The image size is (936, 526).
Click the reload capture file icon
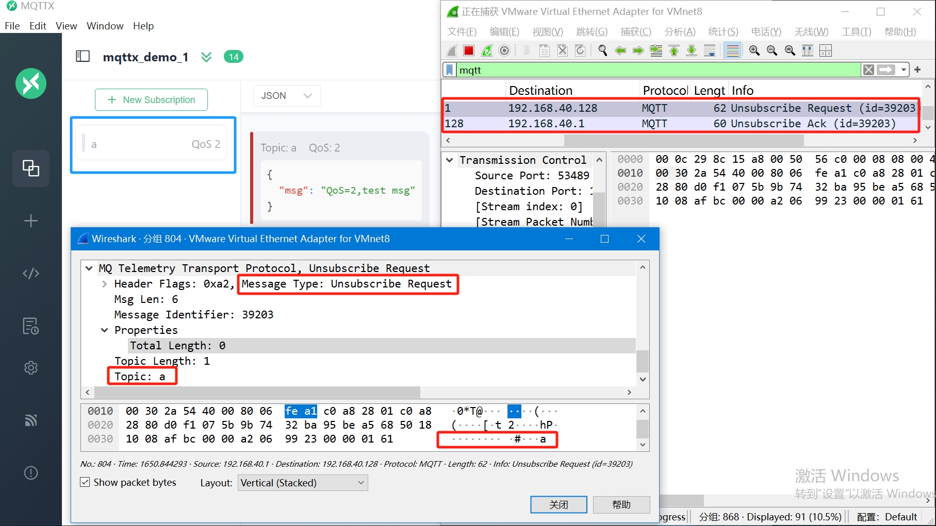coord(580,50)
